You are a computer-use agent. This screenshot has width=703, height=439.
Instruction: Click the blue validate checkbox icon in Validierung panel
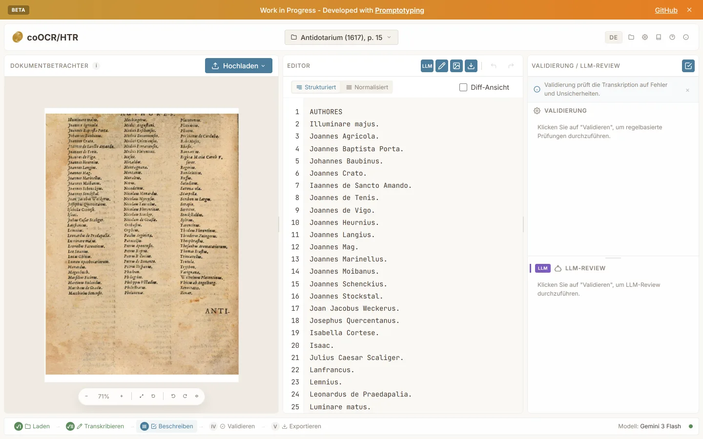pyautogui.click(x=688, y=66)
